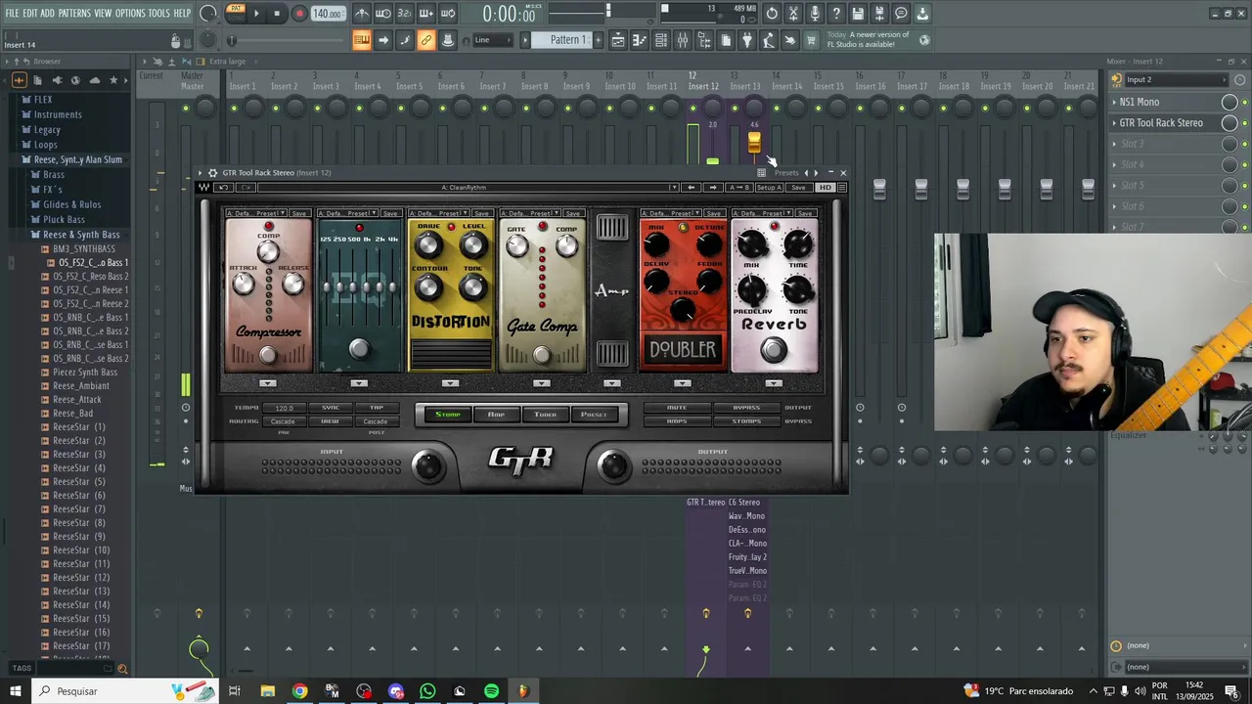
Task: Save the Reverb pedal preset
Action: pyautogui.click(x=806, y=213)
